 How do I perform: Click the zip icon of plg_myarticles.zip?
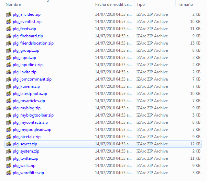tap(9, 101)
